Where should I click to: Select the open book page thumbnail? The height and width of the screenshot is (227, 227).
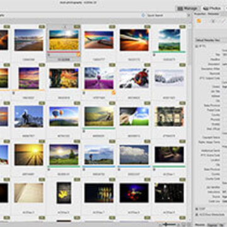[29, 193]
